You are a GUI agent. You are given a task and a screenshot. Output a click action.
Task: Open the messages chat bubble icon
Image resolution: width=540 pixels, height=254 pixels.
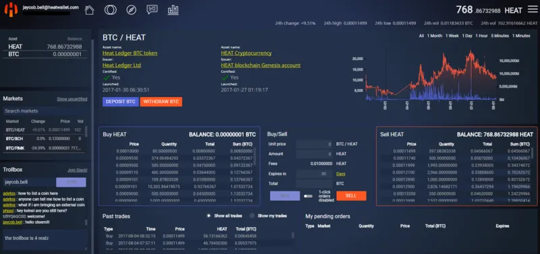coord(152,9)
